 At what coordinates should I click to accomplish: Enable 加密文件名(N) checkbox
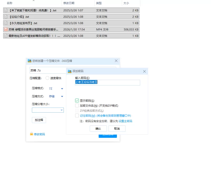[x=77, y=105]
